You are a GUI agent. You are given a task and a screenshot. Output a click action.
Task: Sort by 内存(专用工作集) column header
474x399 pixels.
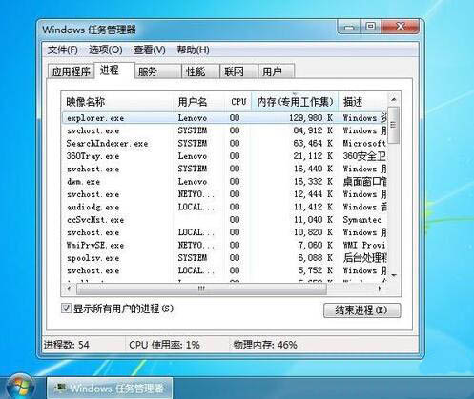295,102
